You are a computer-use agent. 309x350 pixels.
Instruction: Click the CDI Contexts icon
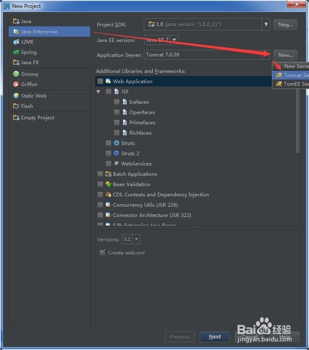coord(108,194)
